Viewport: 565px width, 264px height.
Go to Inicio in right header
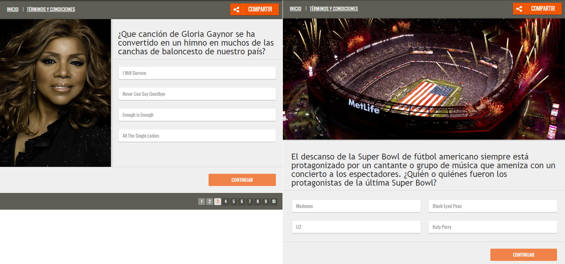(295, 9)
